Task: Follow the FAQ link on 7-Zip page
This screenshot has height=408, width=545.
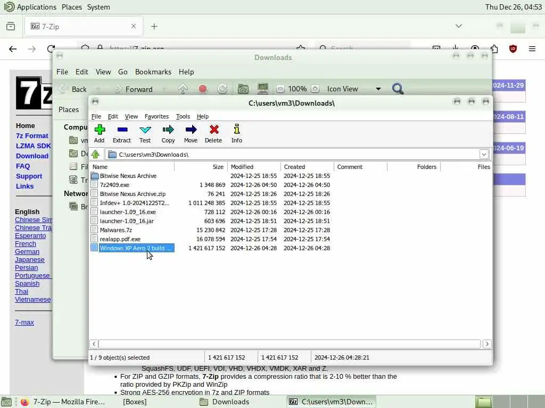Action: click(x=23, y=166)
